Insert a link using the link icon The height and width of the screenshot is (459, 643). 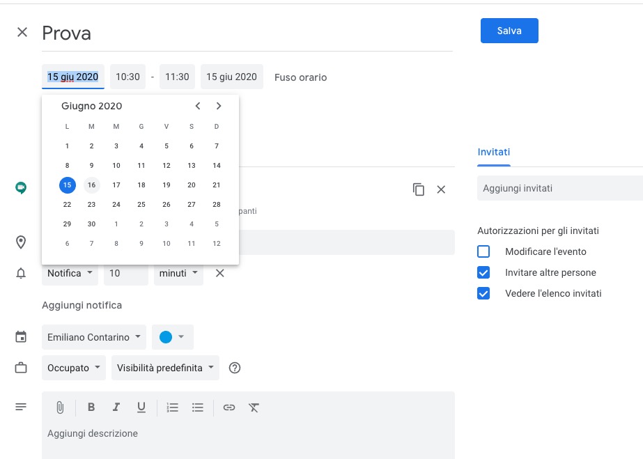[x=229, y=407]
